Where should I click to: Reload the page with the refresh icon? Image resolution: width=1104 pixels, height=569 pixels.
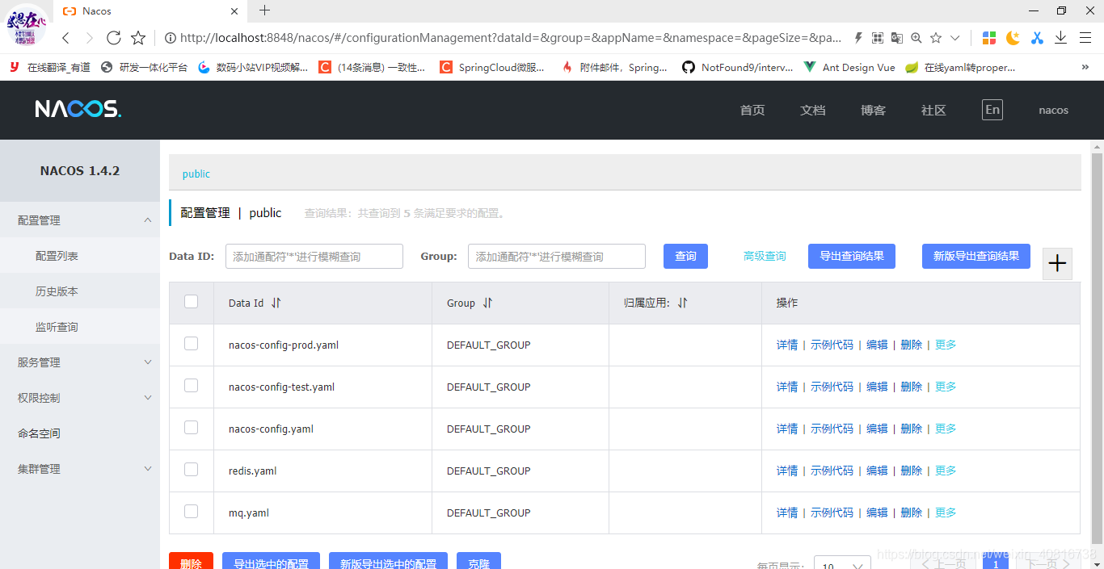(114, 38)
